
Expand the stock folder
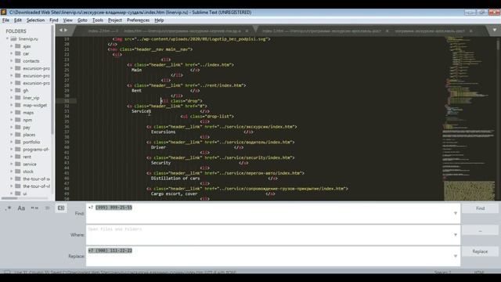coord(12,172)
